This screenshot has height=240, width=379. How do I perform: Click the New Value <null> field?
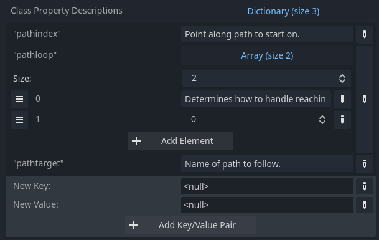coord(267,205)
